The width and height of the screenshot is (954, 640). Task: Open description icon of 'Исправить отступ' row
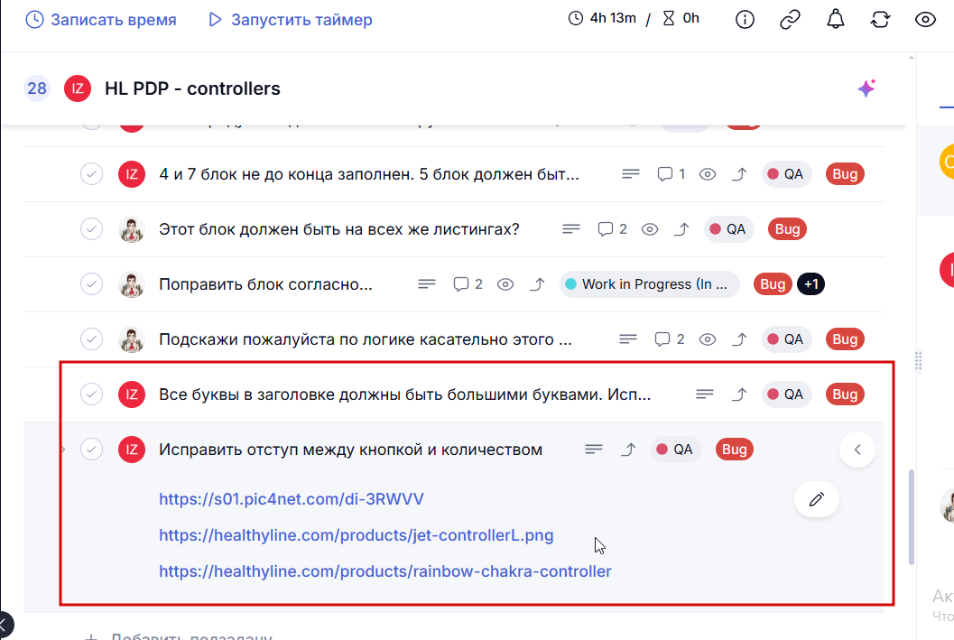[x=593, y=450]
